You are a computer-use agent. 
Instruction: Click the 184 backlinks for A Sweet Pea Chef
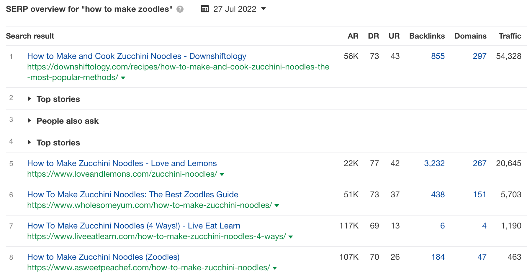438,257
